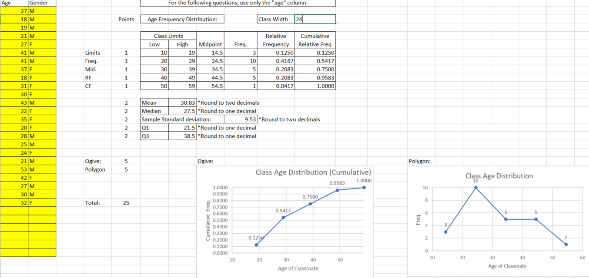
Task: Click the 'Ogive:' label above the chart
Action: click(205, 161)
